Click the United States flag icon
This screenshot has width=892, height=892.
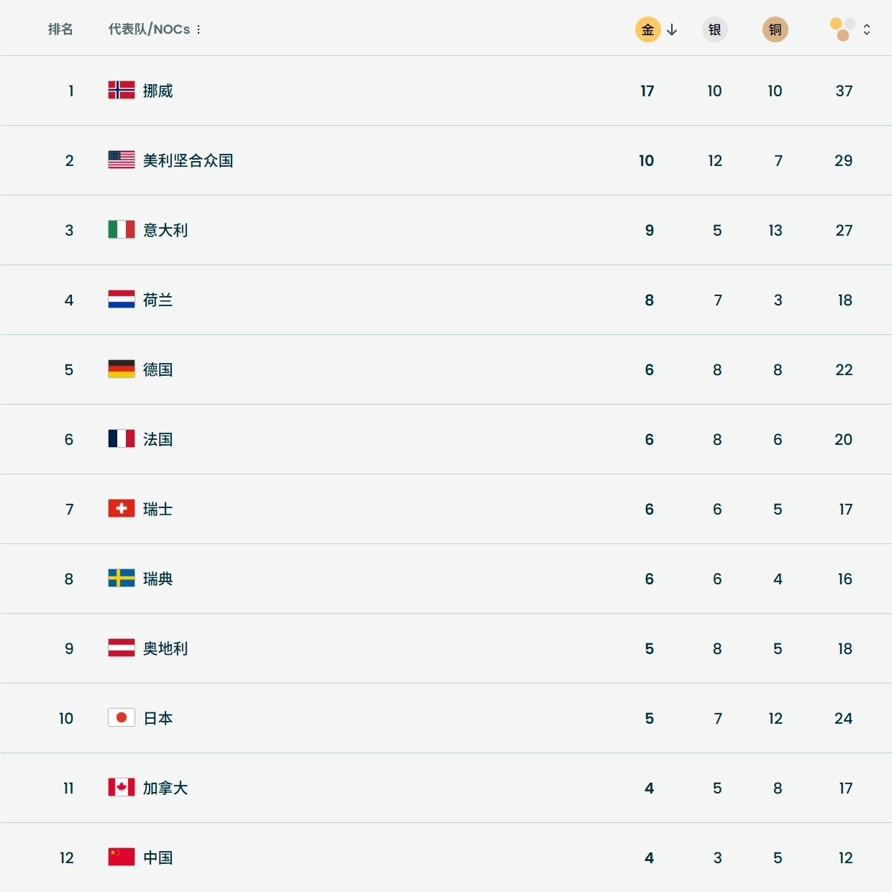point(122,160)
